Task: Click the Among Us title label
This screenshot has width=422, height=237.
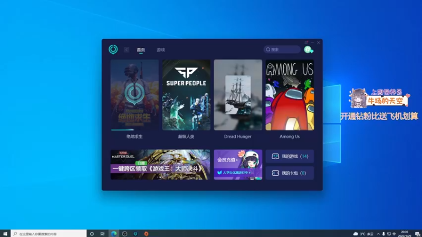Action: [x=289, y=136]
